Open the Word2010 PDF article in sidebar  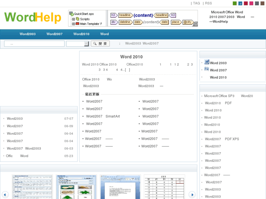pyautogui.click(x=218, y=103)
